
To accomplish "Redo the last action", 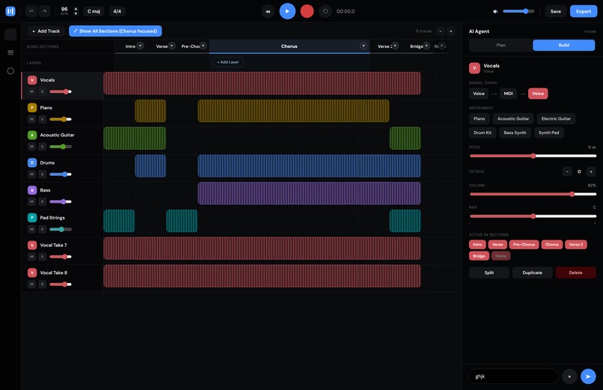I will point(45,11).
